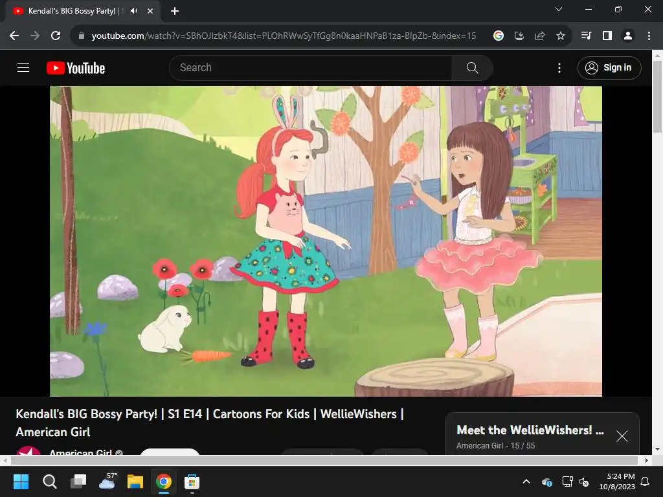Screen dimensions: 663x497
Task: Open Meet the WellieWishers playlist panel
Action: (x=530, y=430)
